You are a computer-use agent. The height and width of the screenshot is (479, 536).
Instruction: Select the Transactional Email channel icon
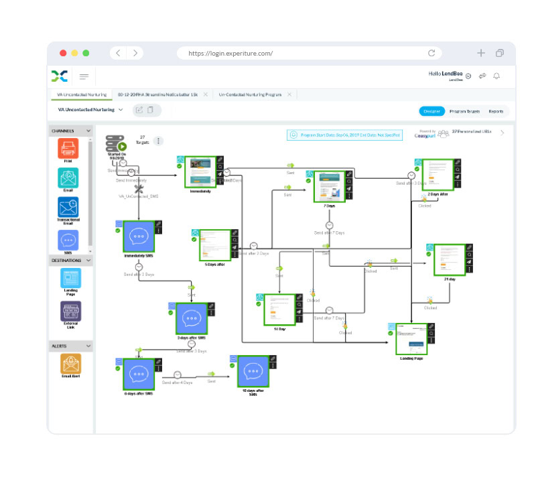[x=68, y=207]
